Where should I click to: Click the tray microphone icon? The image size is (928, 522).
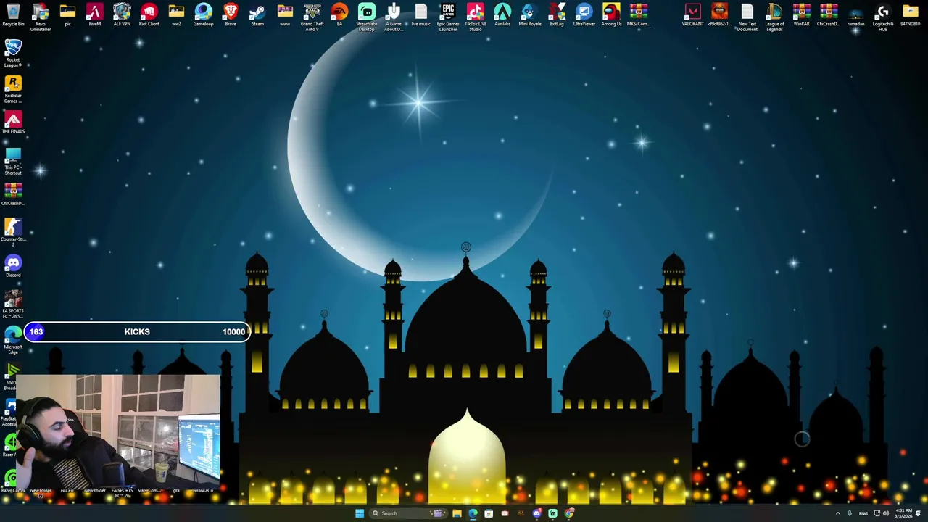click(x=850, y=513)
